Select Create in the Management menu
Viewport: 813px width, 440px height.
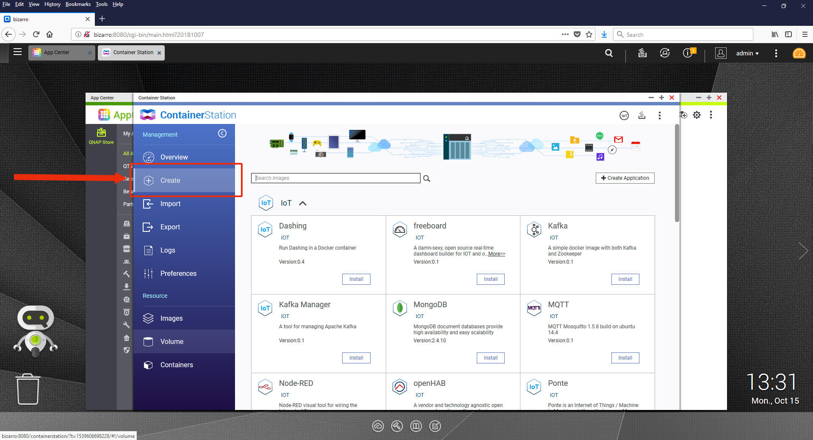pyautogui.click(x=184, y=180)
